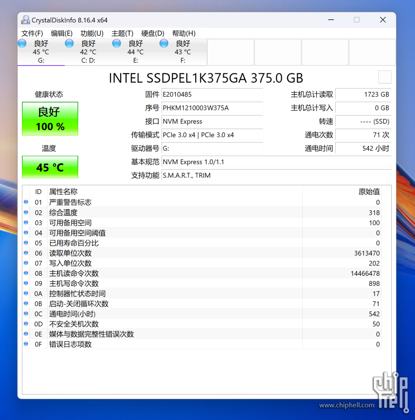Select the 媒体与数据完整性错误次数 row
The image size is (415, 420).
pyautogui.click(x=202, y=334)
